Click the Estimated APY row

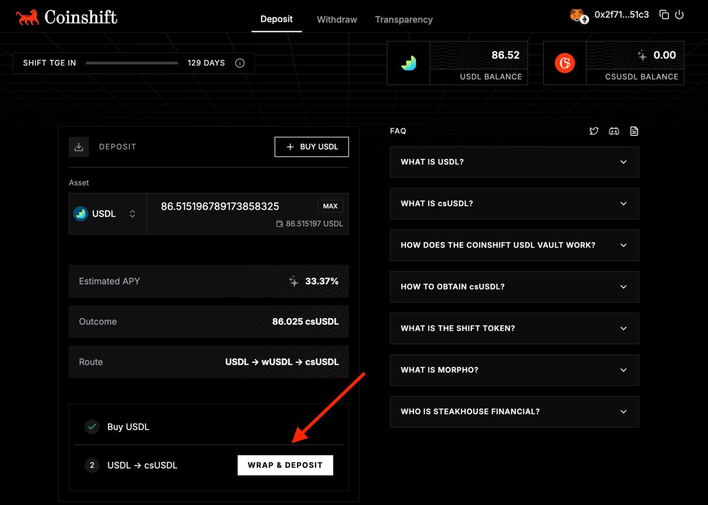tap(209, 281)
